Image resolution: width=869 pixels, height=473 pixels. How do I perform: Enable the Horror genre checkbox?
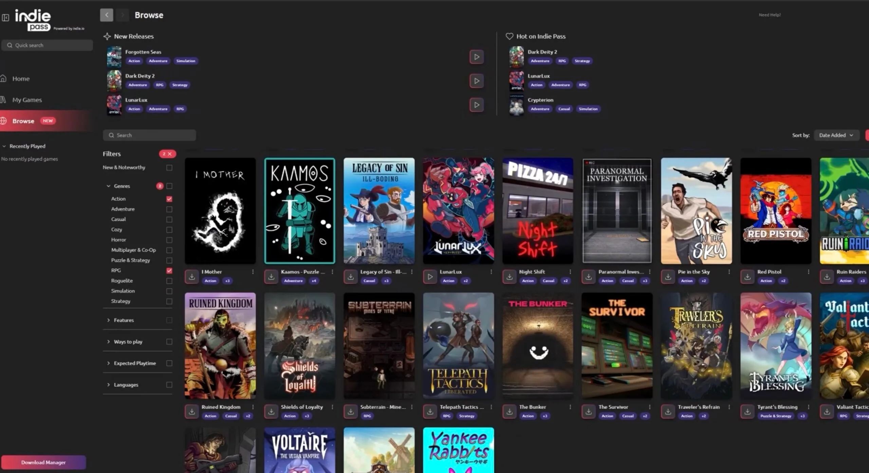[169, 240]
